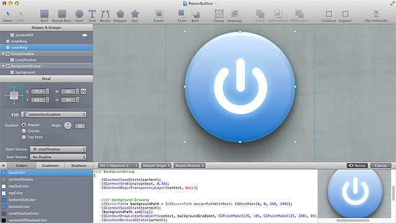Pick the Round Rect shape tool

click(x=62, y=16)
